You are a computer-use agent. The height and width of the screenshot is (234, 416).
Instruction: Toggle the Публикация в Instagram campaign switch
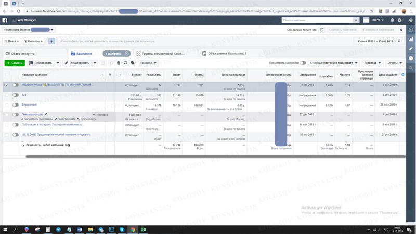pyautogui.click(x=16, y=125)
